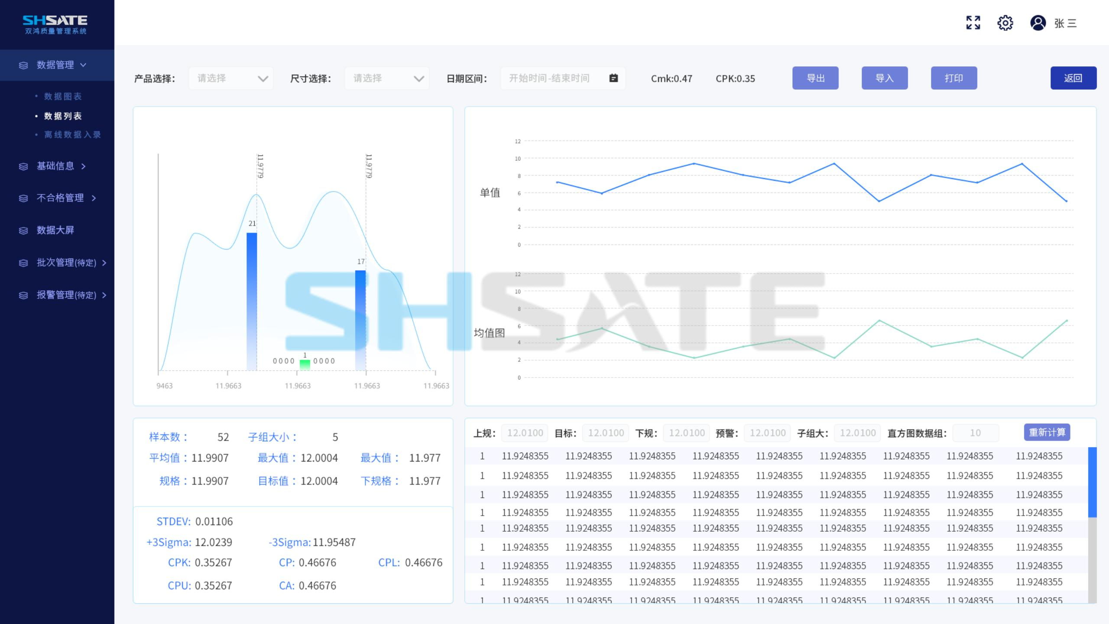This screenshot has height=624, width=1109.
Task: Click the 基础信息 stack icon in sidebar
Action: 23,166
